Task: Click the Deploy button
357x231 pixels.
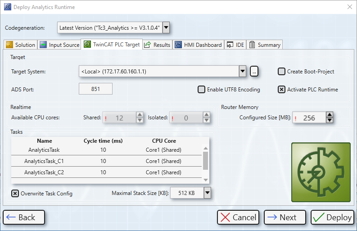Action: pos(332,217)
